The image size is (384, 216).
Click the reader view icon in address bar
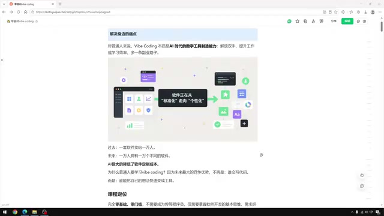point(330,12)
